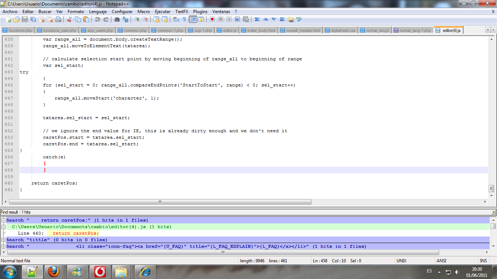This screenshot has height=279, width=497.
Task: Click the INS mode indicator in status bar
Action: click(483, 261)
